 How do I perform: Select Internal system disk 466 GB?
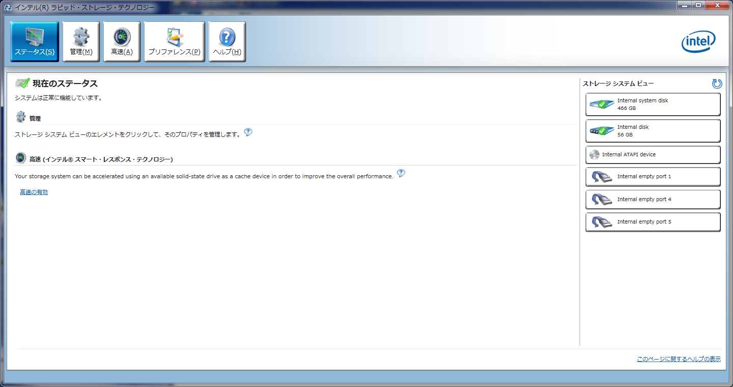[653, 104]
